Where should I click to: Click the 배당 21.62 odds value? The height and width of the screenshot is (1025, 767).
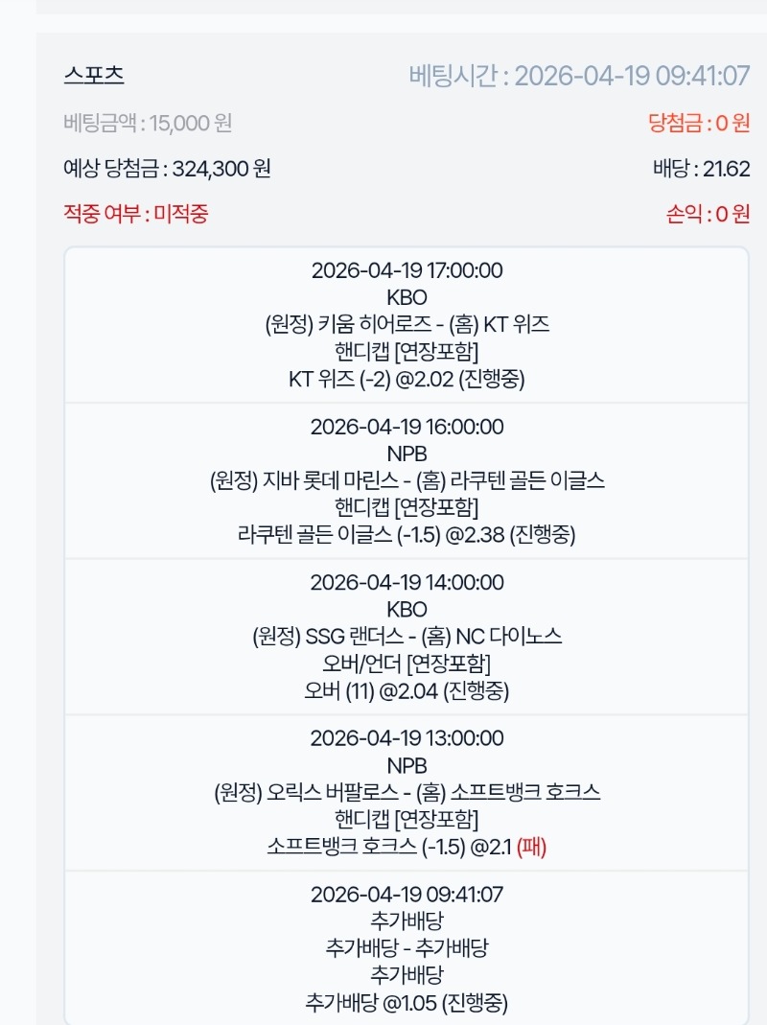coord(701,169)
